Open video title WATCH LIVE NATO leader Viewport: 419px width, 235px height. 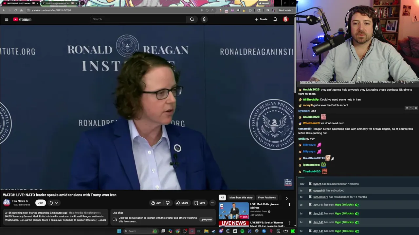60,195
